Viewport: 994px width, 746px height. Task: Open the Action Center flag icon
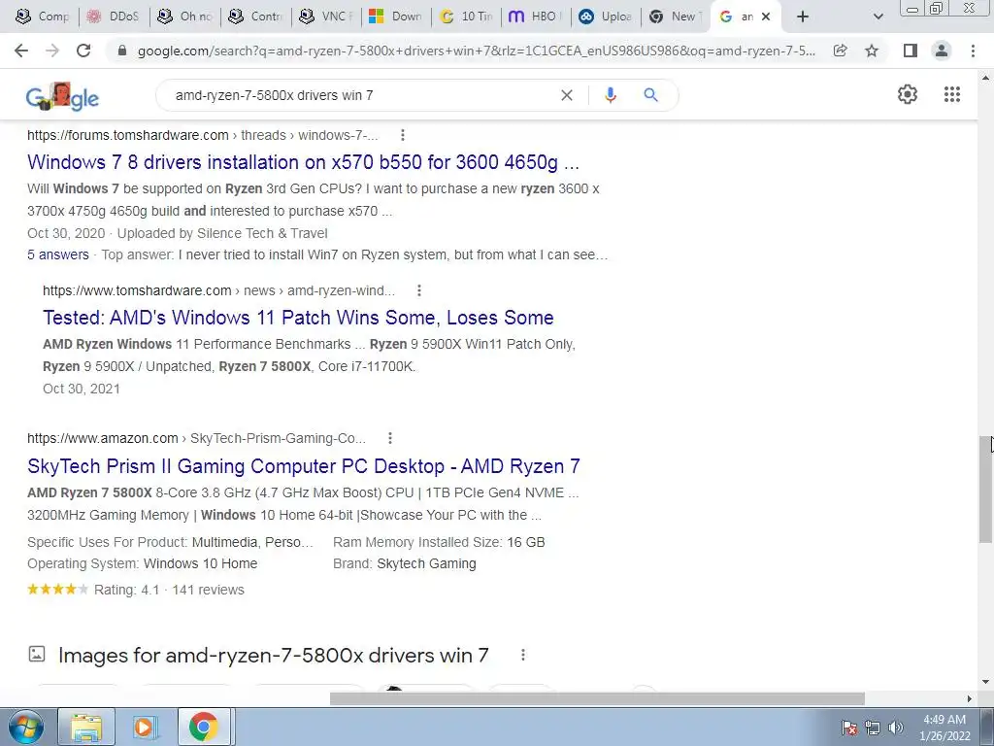(x=849, y=728)
